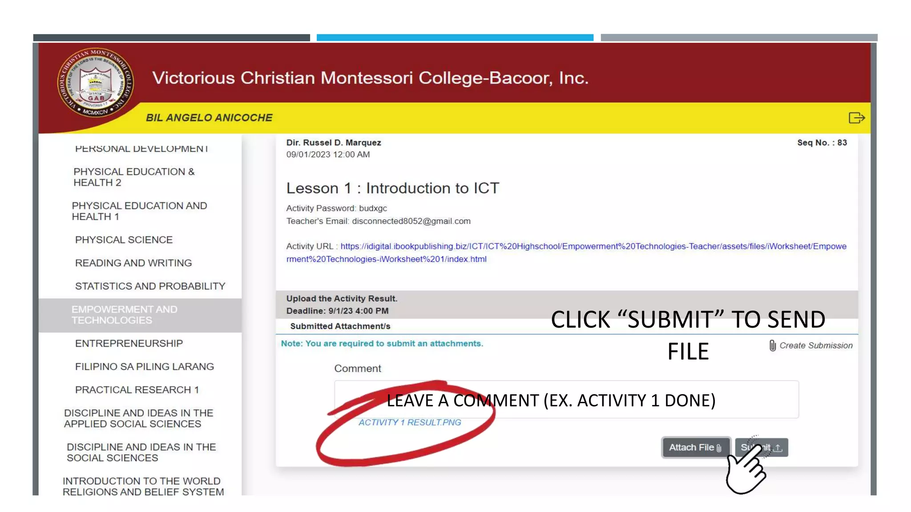Click the paperclip Create Submission icon
This screenshot has width=911, height=512.
point(773,345)
